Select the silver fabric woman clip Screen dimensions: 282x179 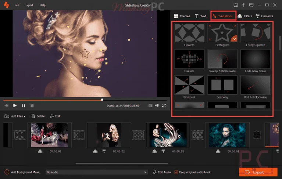(x=168, y=135)
